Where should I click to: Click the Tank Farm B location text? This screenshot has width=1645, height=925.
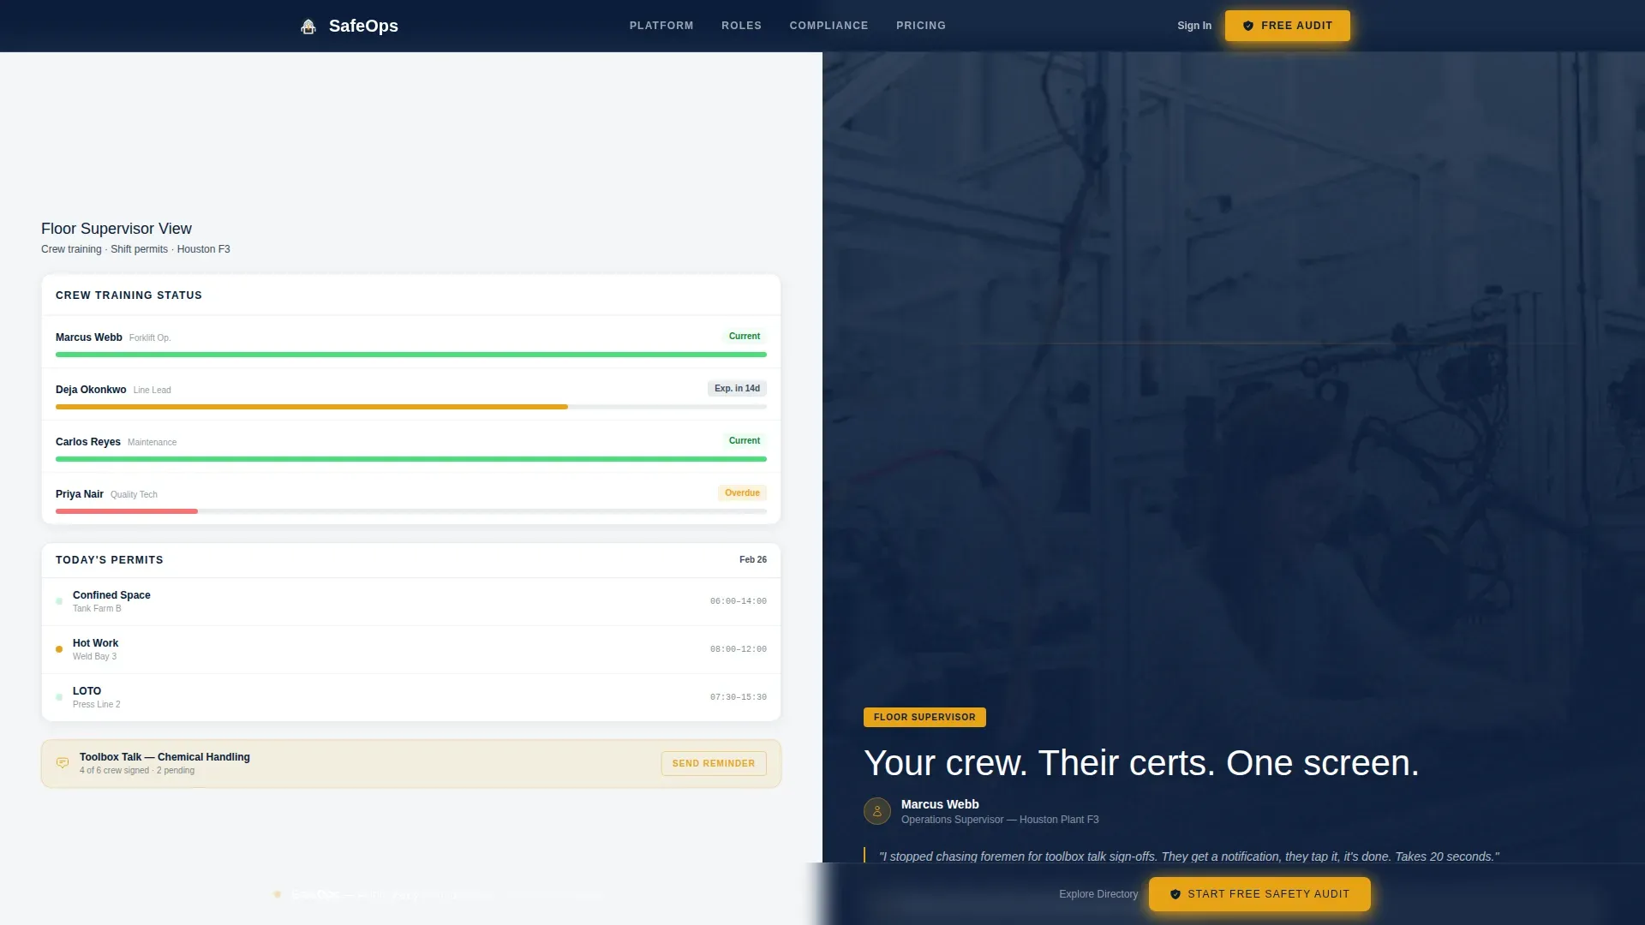point(97,609)
